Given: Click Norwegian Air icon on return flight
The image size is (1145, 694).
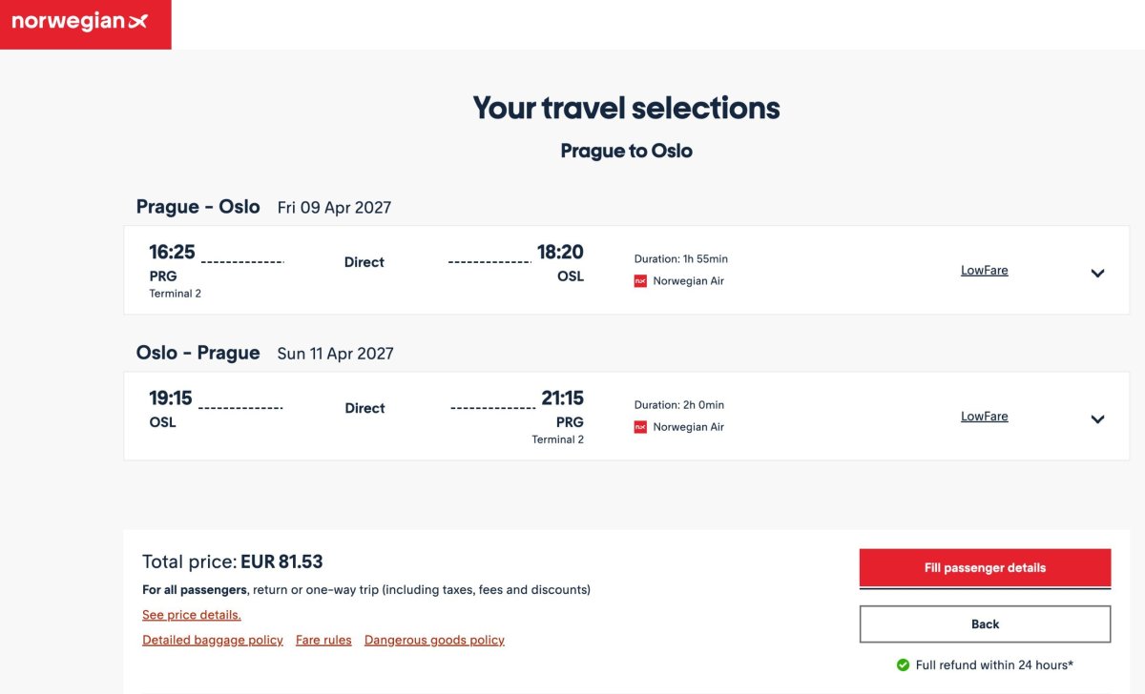Looking at the screenshot, I should (640, 427).
